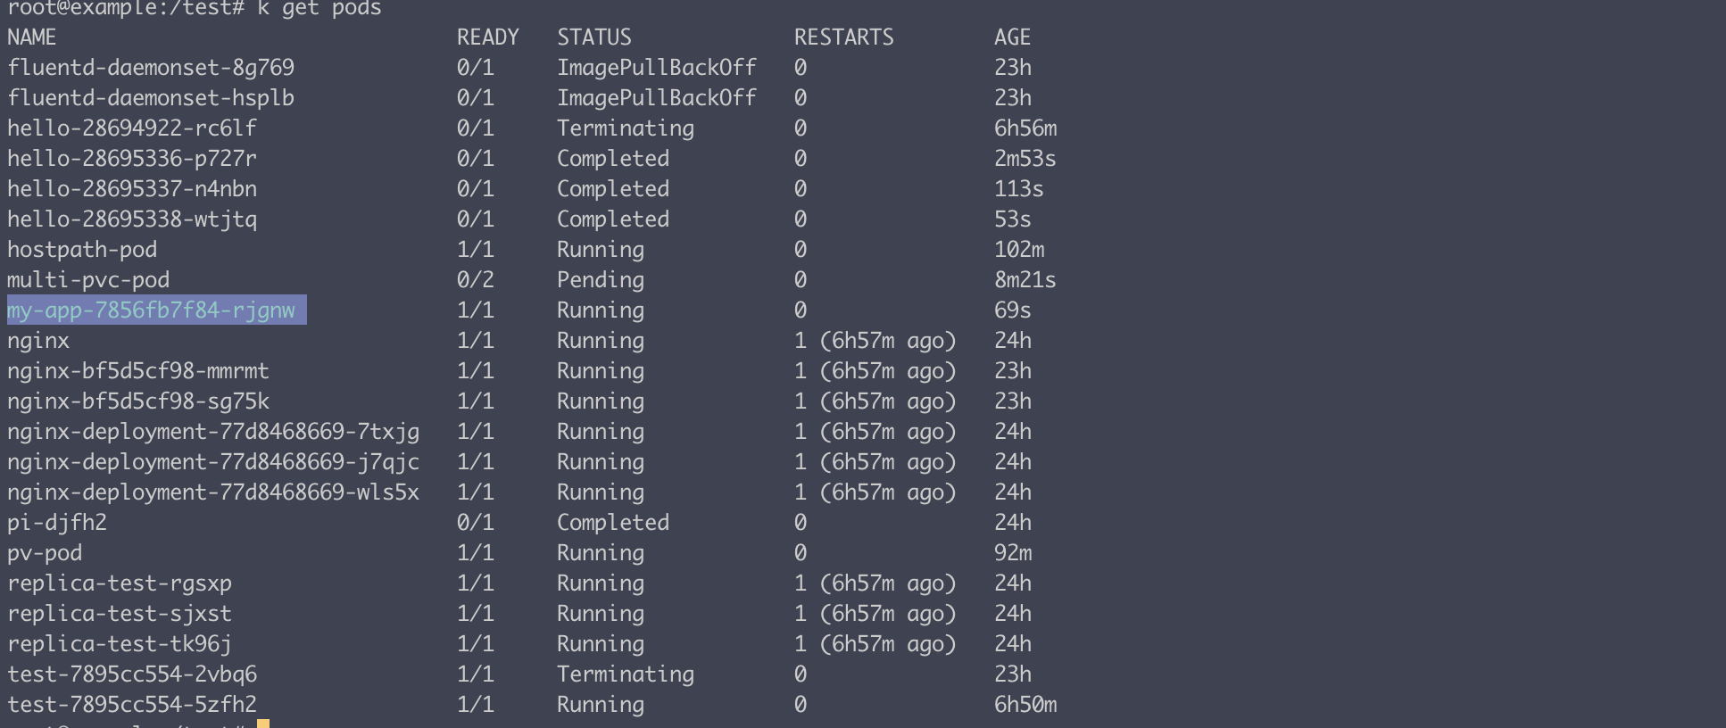Click Terminating status of test-7895cc554-2vbq6
Screen dimensions: 1726x728
pyautogui.click(x=625, y=674)
